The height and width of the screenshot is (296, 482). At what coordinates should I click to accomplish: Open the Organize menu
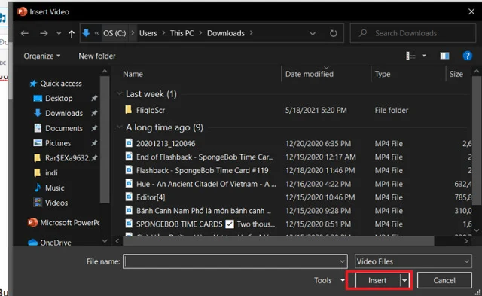(x=42, y=56)
